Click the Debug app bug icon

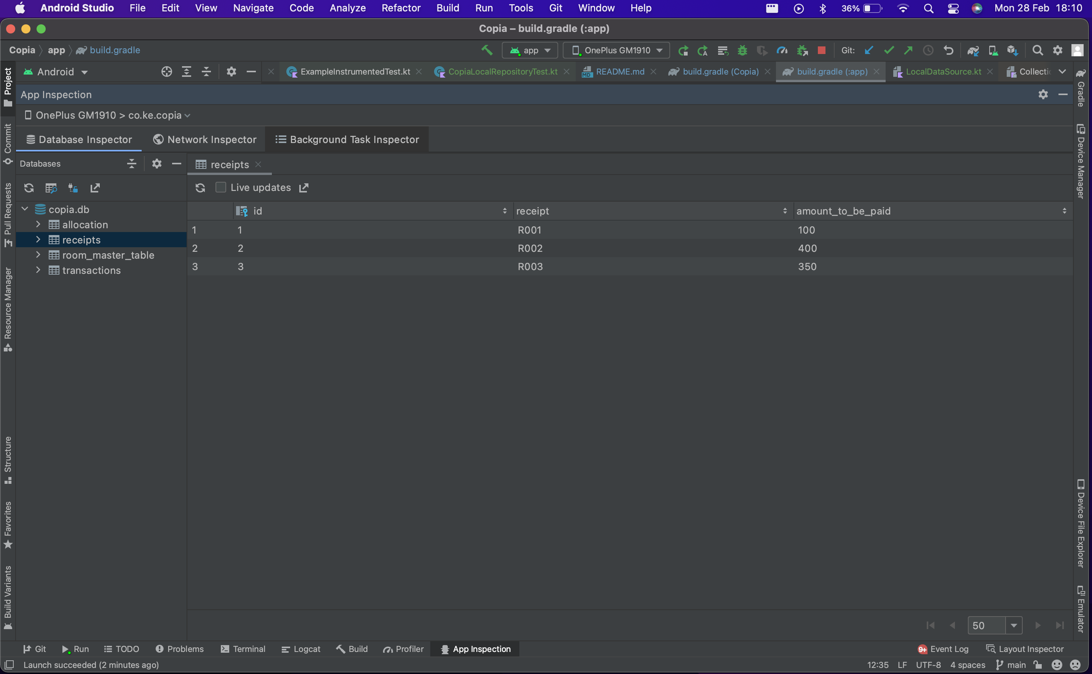click(742, 50)
